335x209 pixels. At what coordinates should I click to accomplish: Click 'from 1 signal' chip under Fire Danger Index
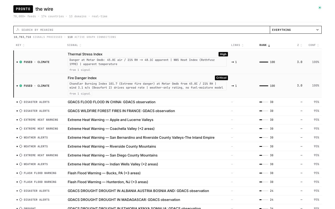pyautogui.click(x=80, y=94)
